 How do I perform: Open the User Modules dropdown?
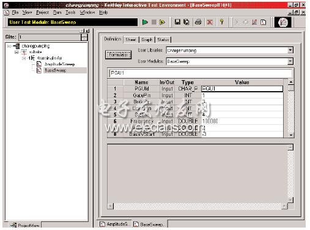290,61
